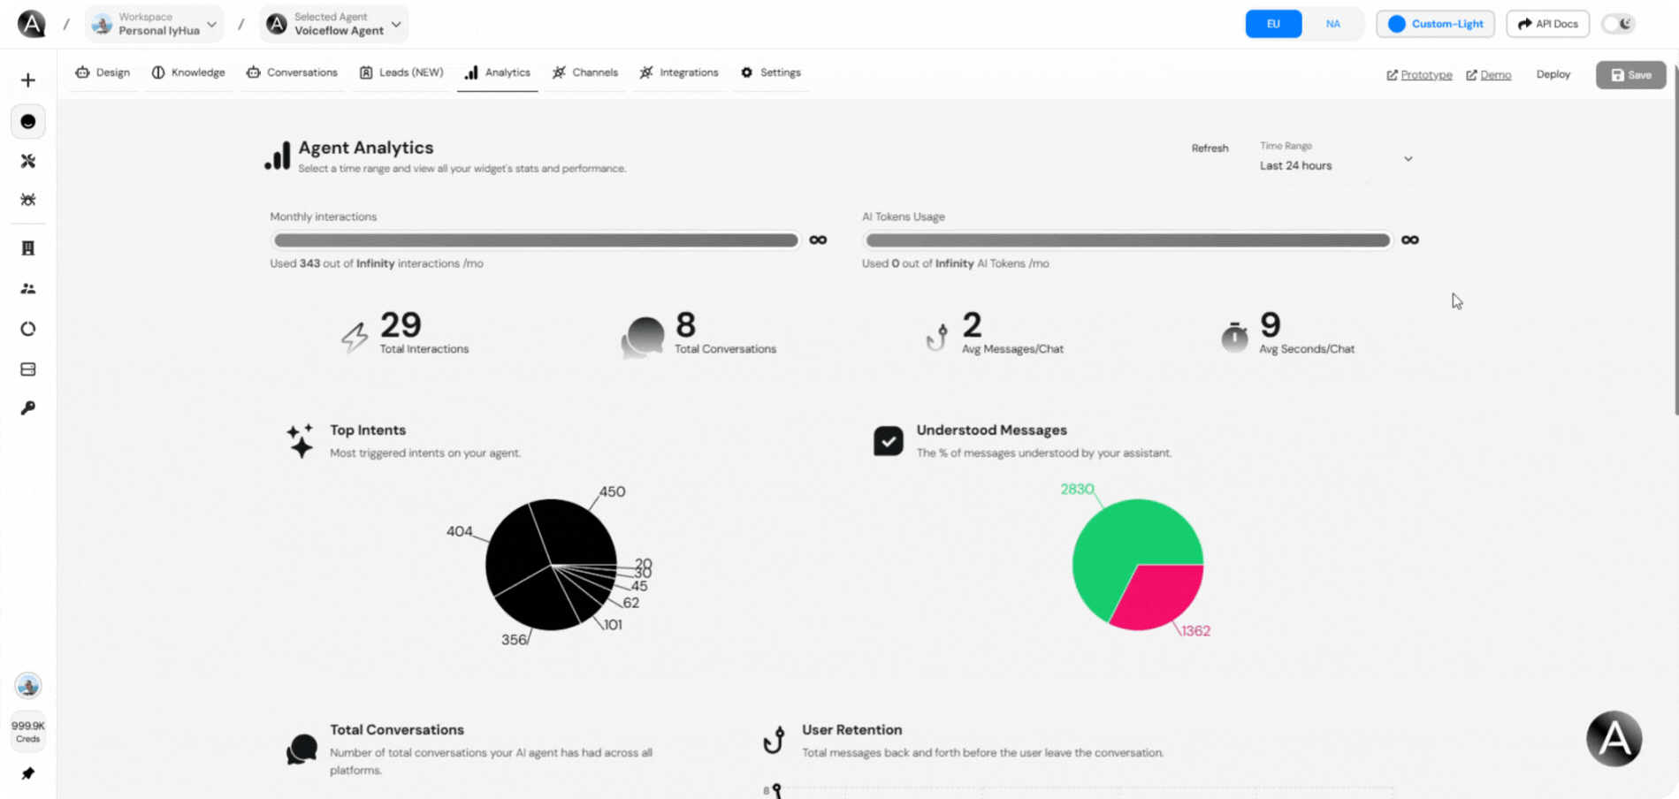Image resolution: width=1679 pixels, height=799 pixels.
Task: Select the Analytics tab
Action: 497,72
